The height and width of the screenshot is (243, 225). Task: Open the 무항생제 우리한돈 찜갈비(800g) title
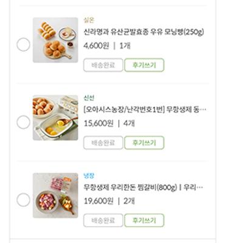tap(144, 187)
